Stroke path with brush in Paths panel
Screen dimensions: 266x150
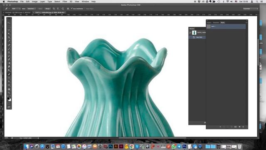224,127
